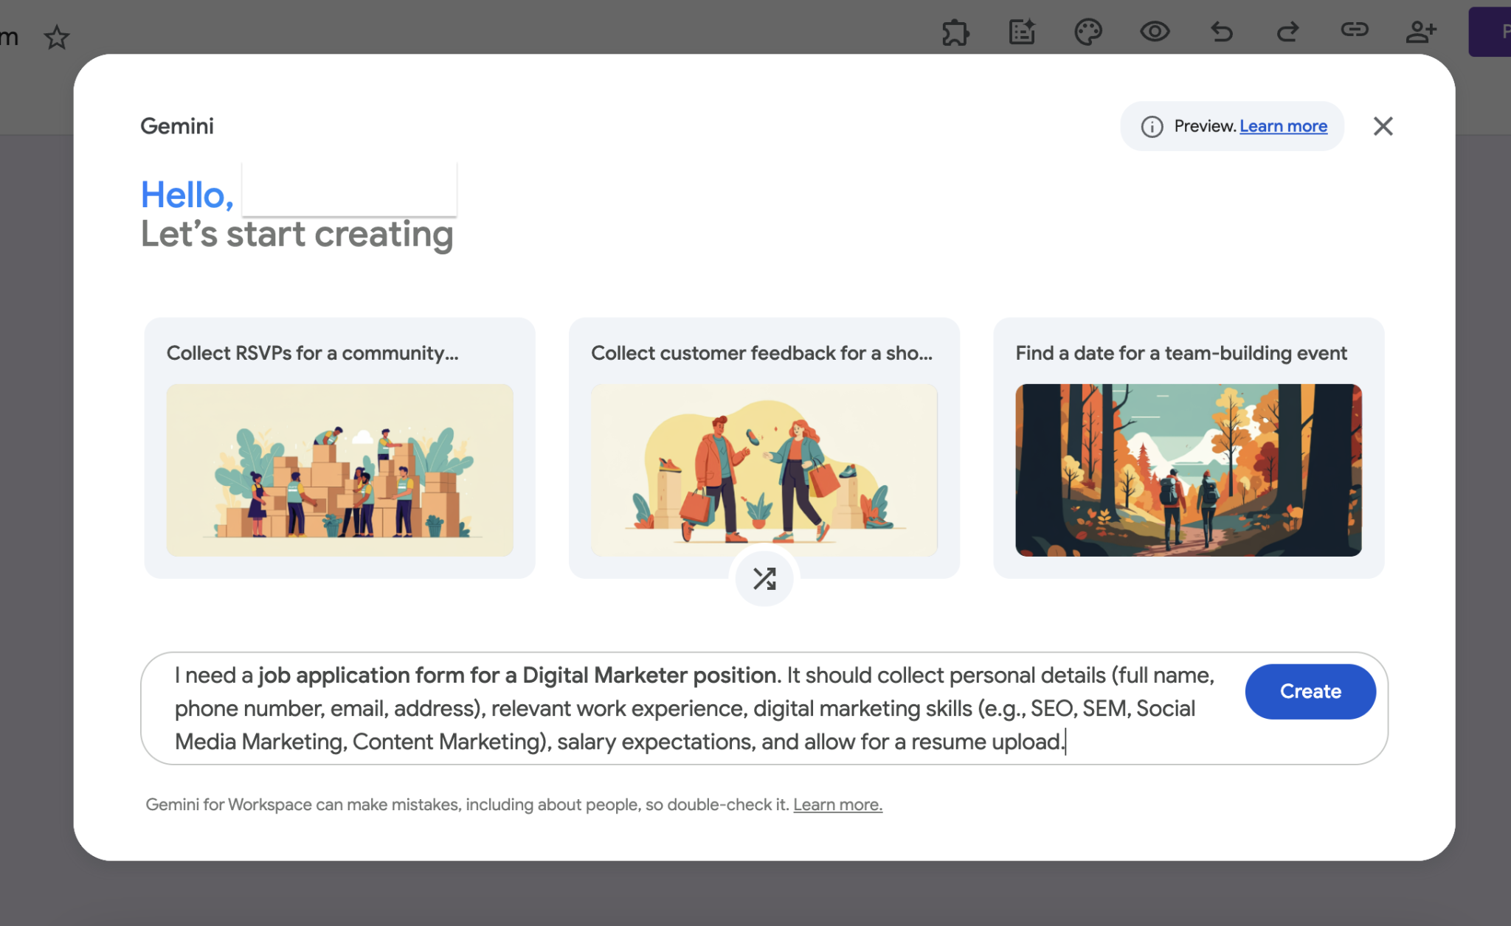
Task: Open the theme palette icon
Action: tap(1088, 32)
